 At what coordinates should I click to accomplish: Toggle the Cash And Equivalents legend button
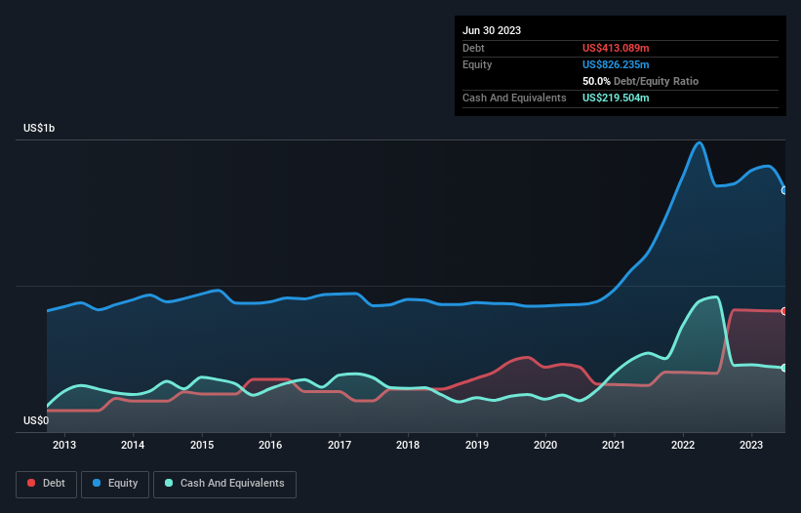coord(224,484)
